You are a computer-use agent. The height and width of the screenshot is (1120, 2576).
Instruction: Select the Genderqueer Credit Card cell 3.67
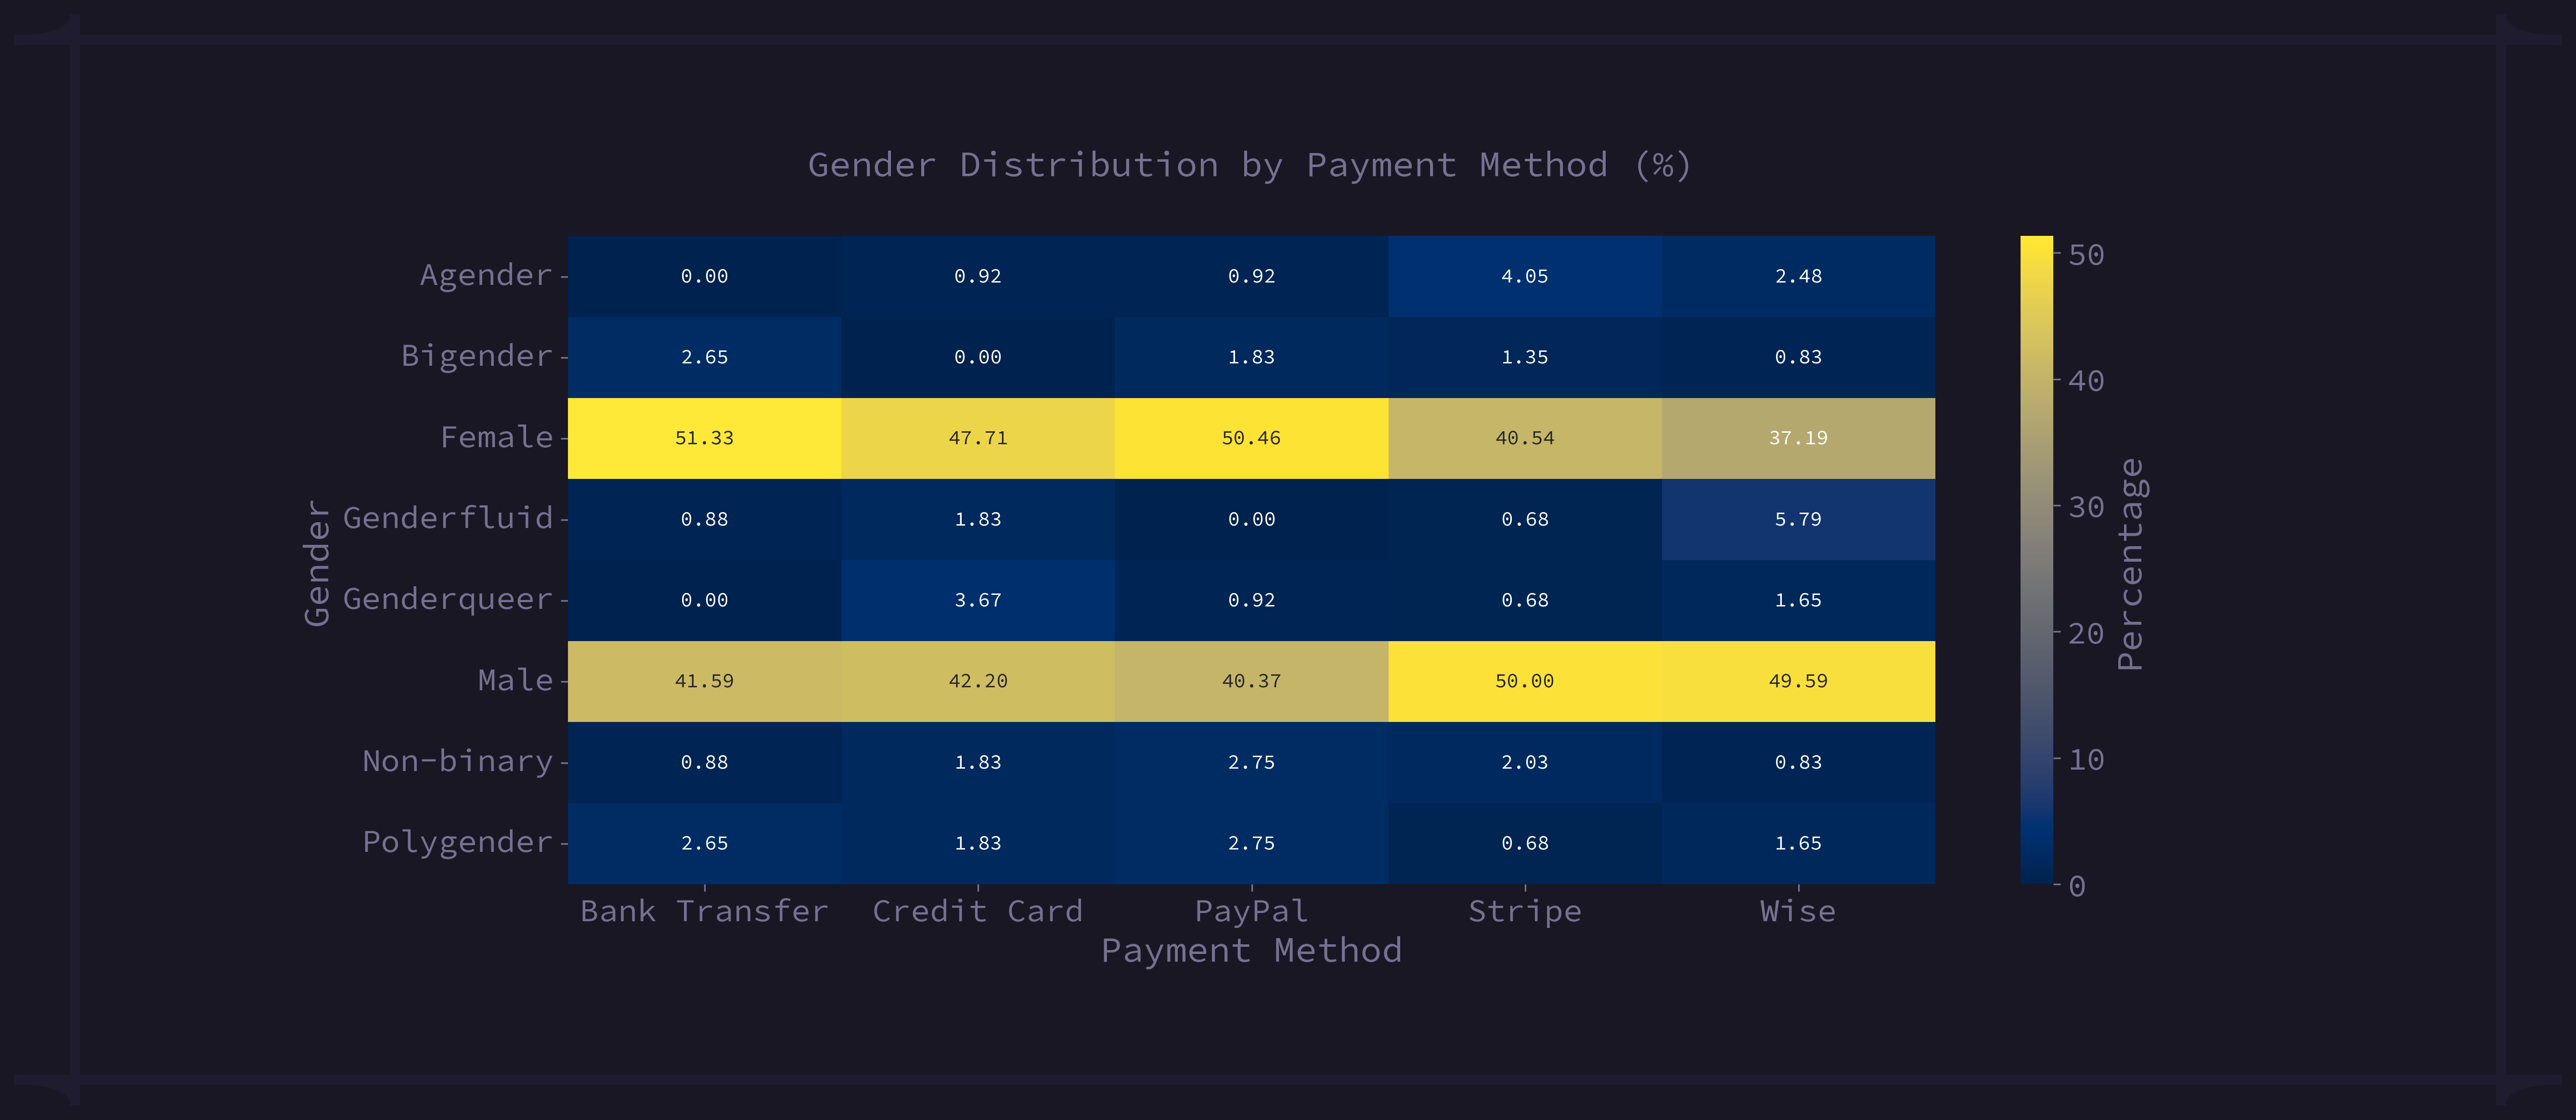pyautogui.click(x=978, y=600)
